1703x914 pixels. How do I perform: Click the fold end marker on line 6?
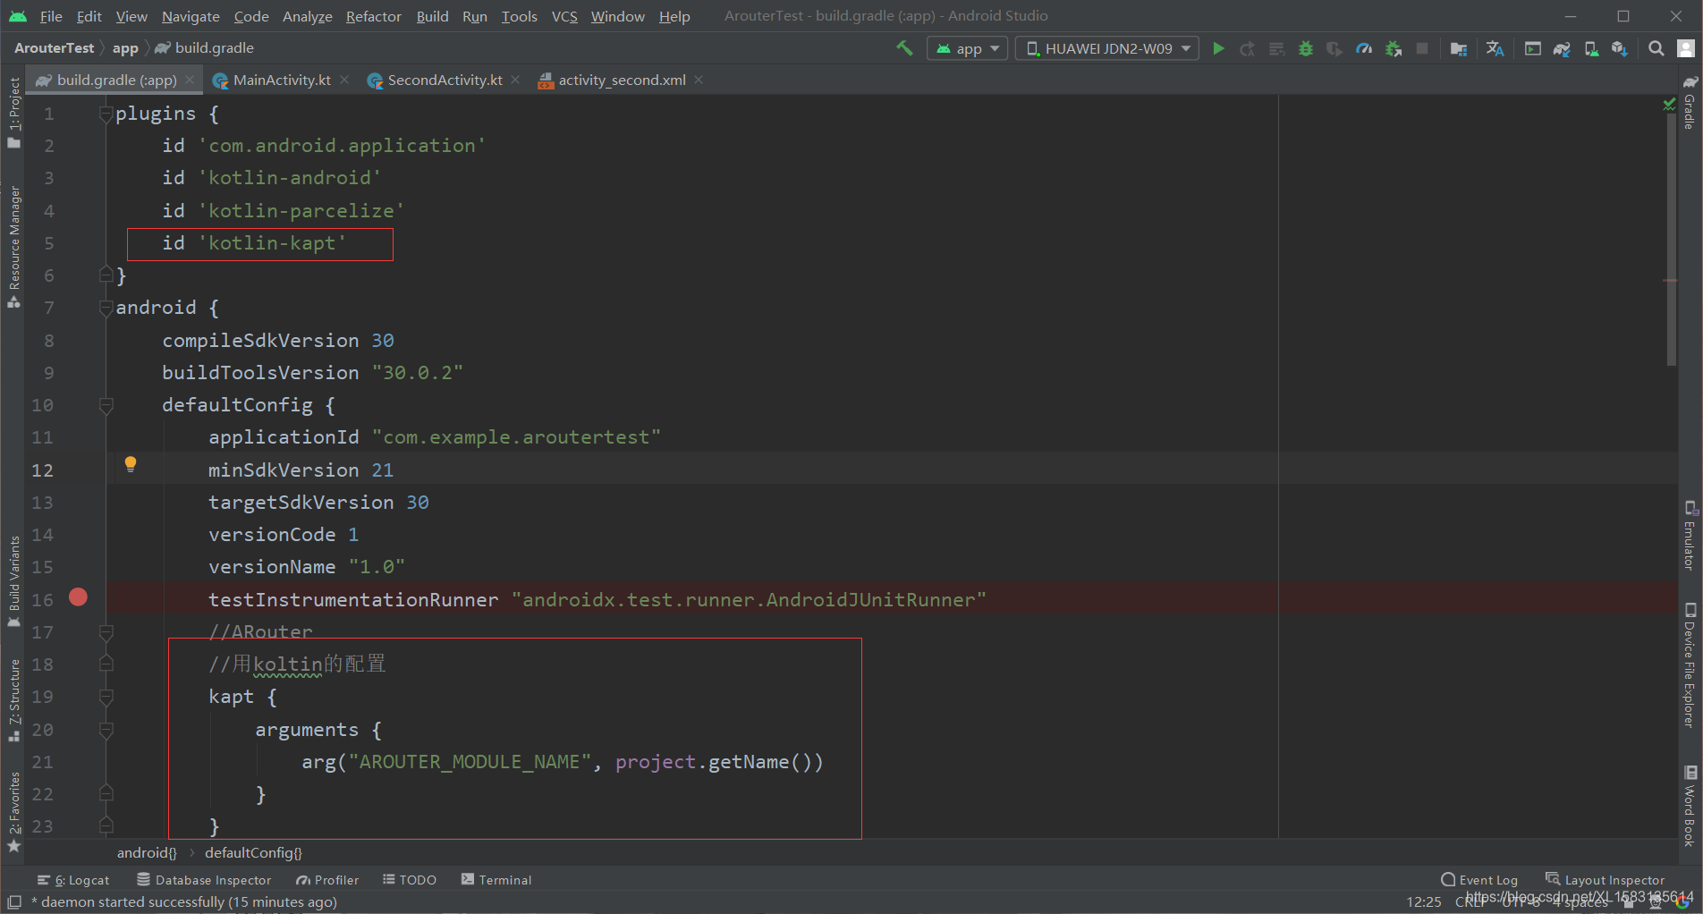[106, 275]
